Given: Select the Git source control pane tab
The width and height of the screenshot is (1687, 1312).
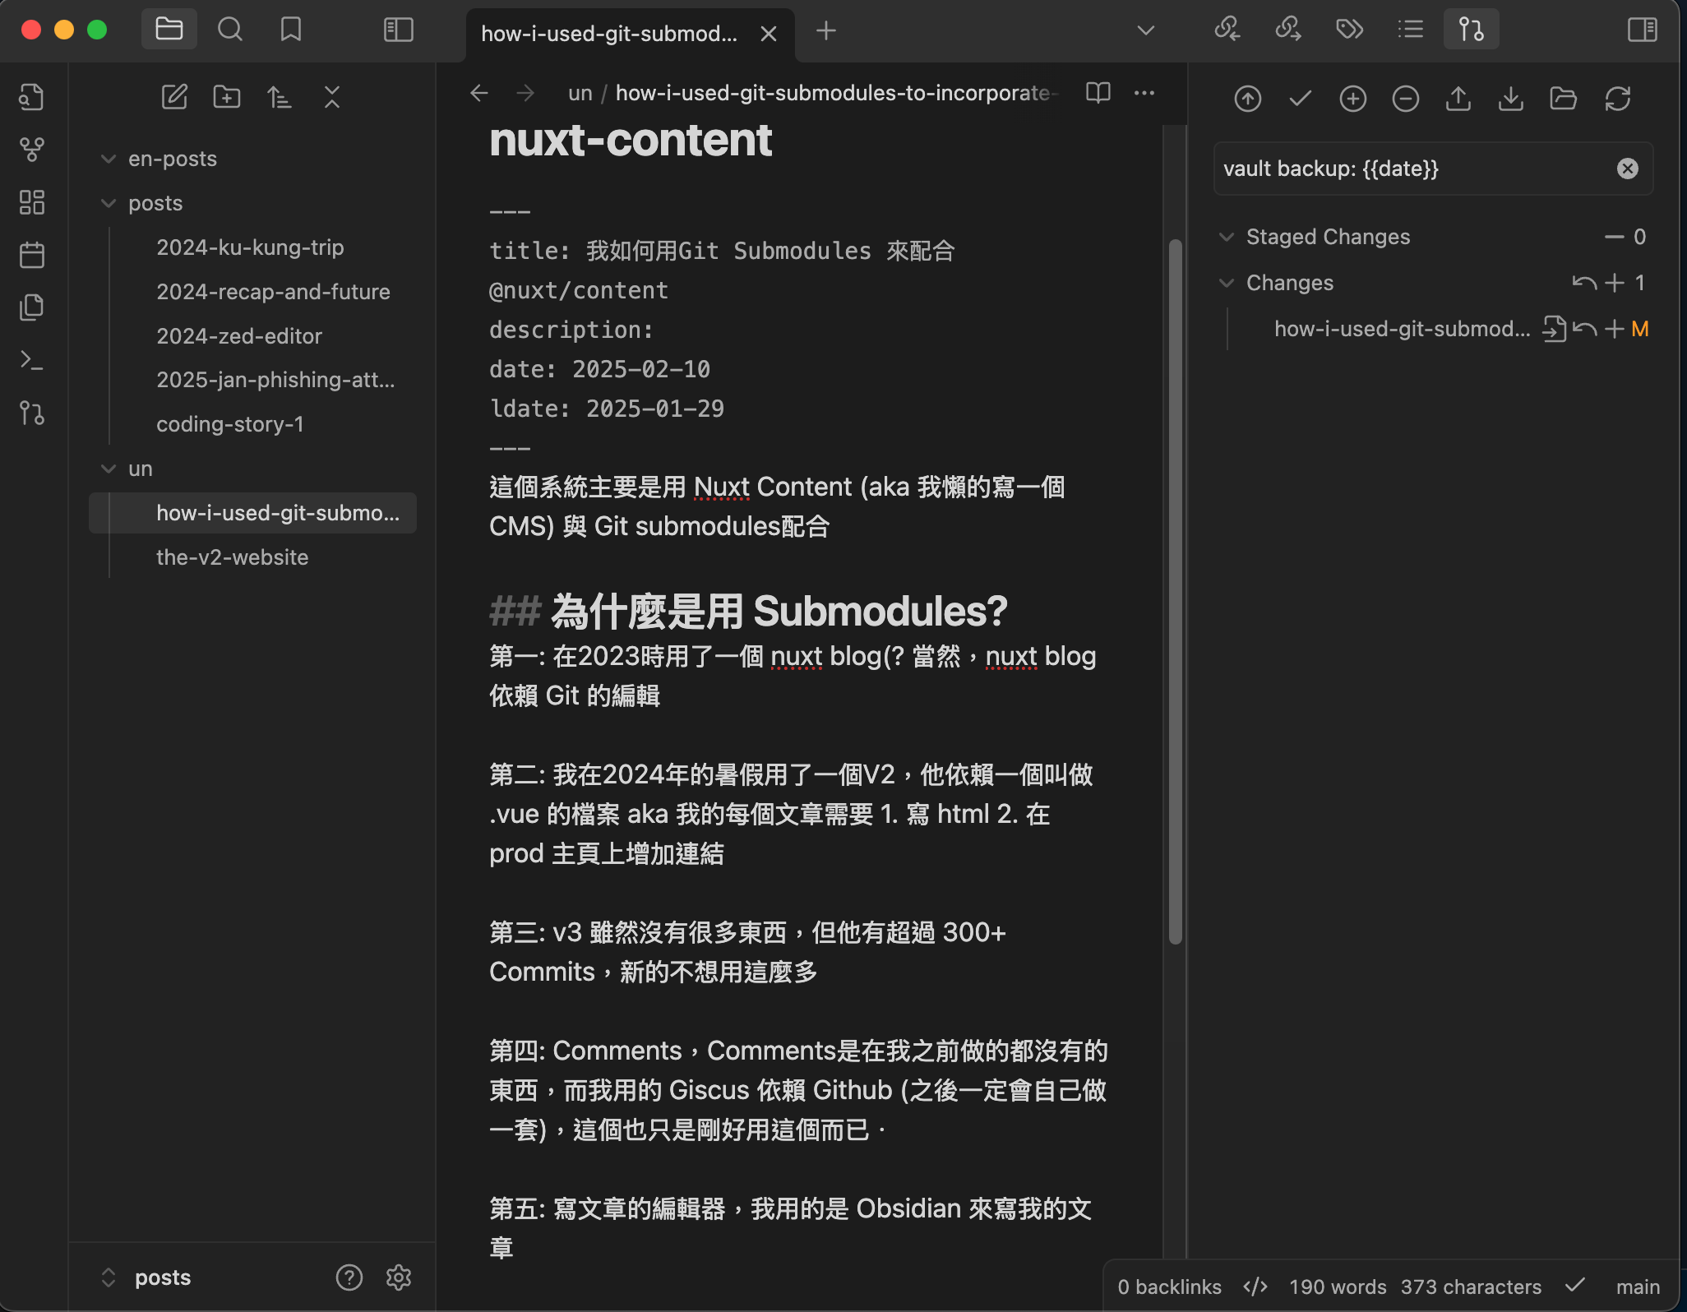Looking at the screenshot, I should pyautogui.click(x=1472, y=30).
